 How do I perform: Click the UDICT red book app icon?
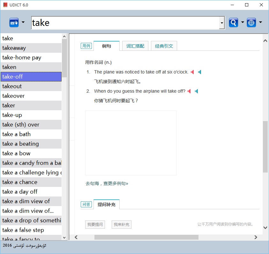[5, 5]
